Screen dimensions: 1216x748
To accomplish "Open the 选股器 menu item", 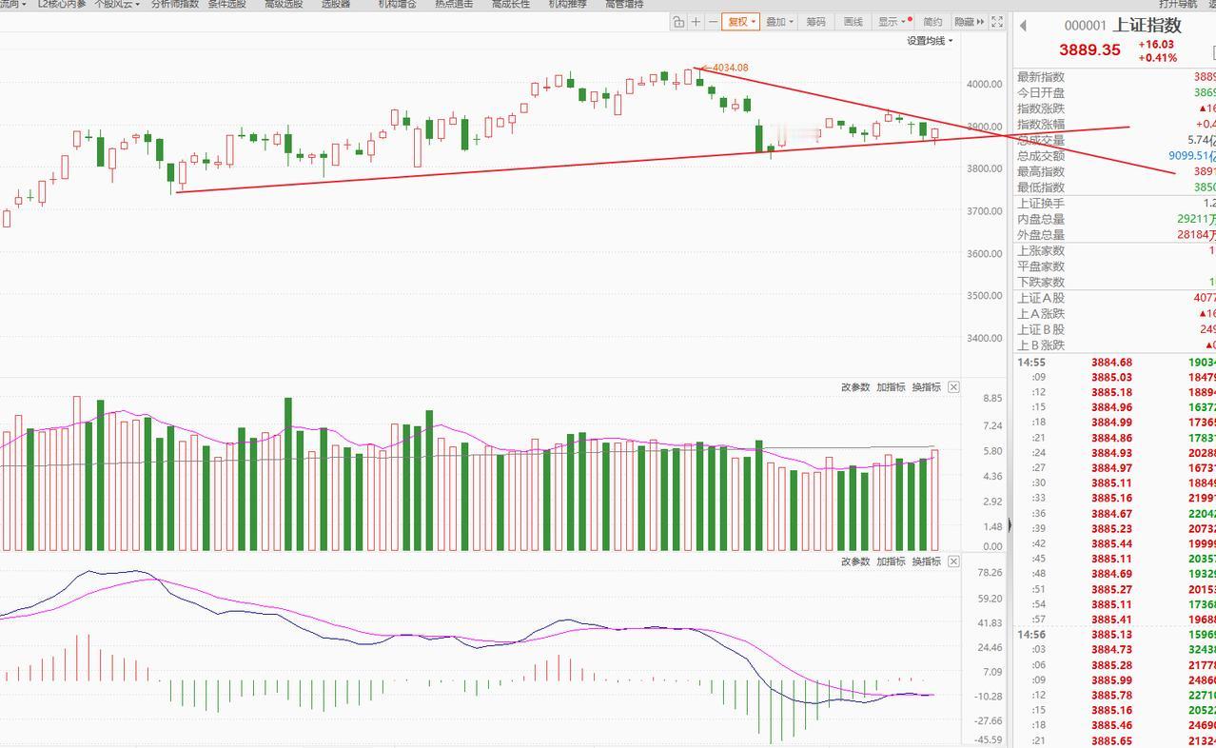I will (335, 5).
